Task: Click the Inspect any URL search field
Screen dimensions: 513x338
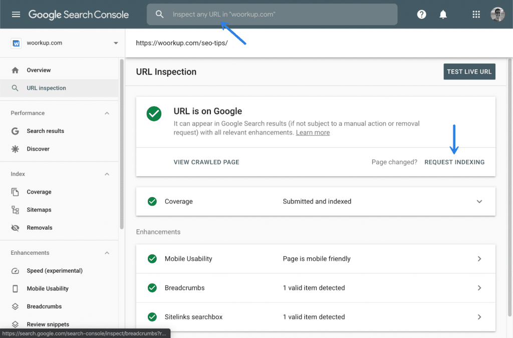Action: click(272, 15)
